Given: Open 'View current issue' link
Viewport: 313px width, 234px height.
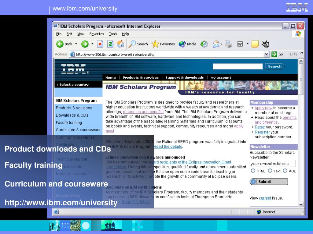Looking at the screenshot, I should pos(265,198).
